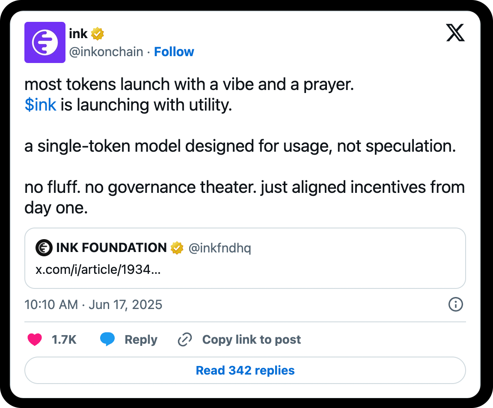Click the blue reply bubble icon

[107, 340]
